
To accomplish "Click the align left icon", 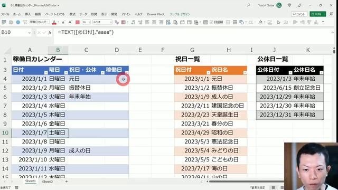I will (x=147, y=22).
